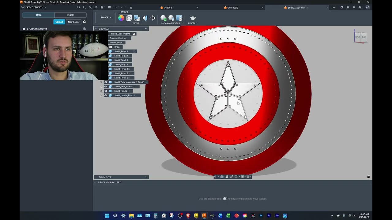Collapse the Browser panel
This screenshot has width=392, height=220.
146,29
